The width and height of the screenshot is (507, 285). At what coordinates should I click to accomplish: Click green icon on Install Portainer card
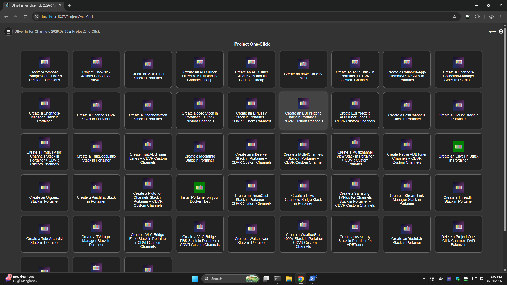coord(200,188)
